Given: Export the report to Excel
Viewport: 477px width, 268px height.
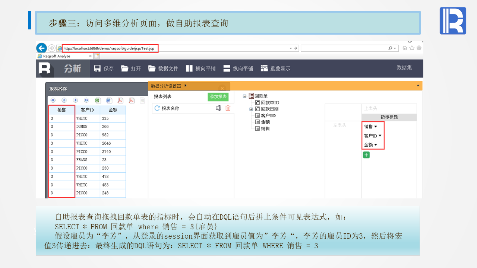Looking at the screenshot, I should click(x=98, y=100).
